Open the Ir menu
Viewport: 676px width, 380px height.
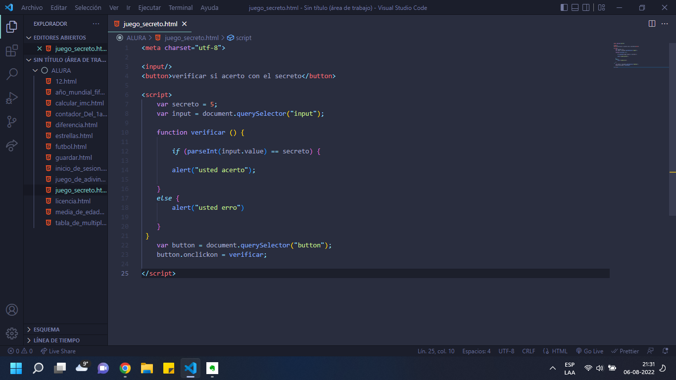[129, 8]
